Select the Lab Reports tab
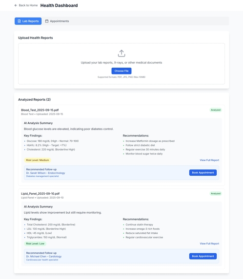 [x=28, y=21]
